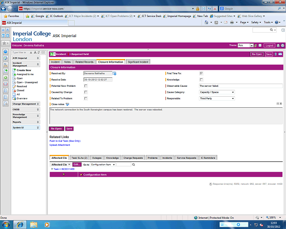The width and height of the screenshot is (286, 229).
Task: Tick the Potential New Problem checkbox
Action: [86, 85]
